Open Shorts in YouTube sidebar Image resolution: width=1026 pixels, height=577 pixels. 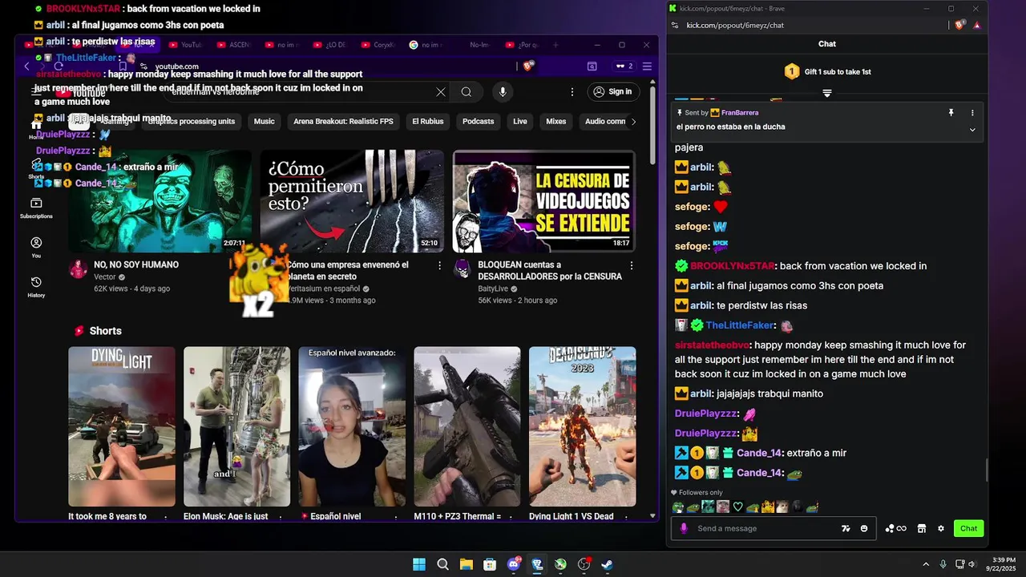pos(36,170)
